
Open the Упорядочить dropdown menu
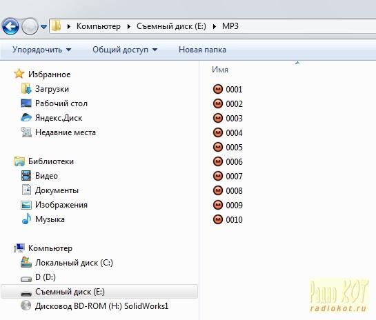41,50
